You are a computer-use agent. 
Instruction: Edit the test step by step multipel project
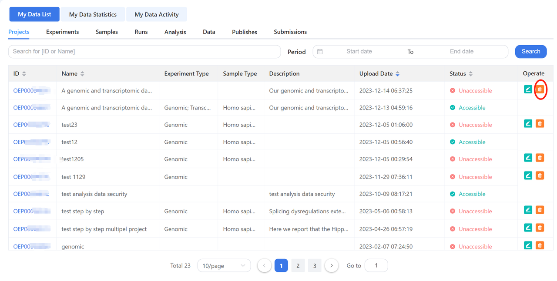[528, 227]
